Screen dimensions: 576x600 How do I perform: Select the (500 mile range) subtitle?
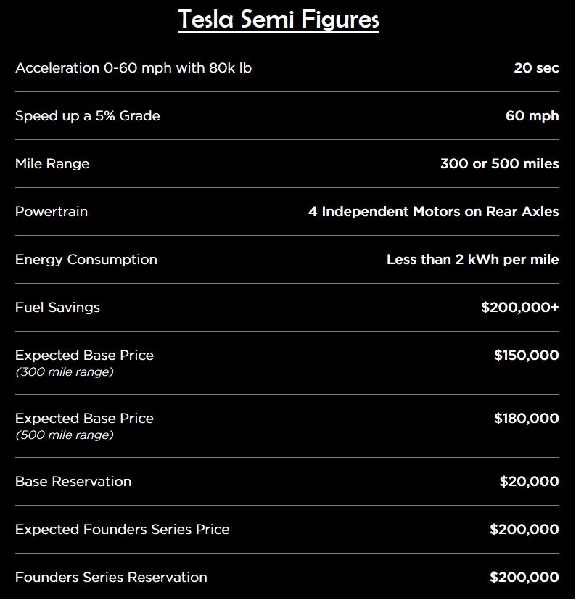[65, 435]
